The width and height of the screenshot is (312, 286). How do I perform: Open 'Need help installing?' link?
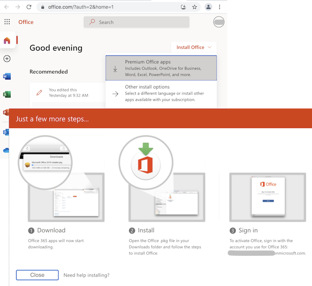86,275
